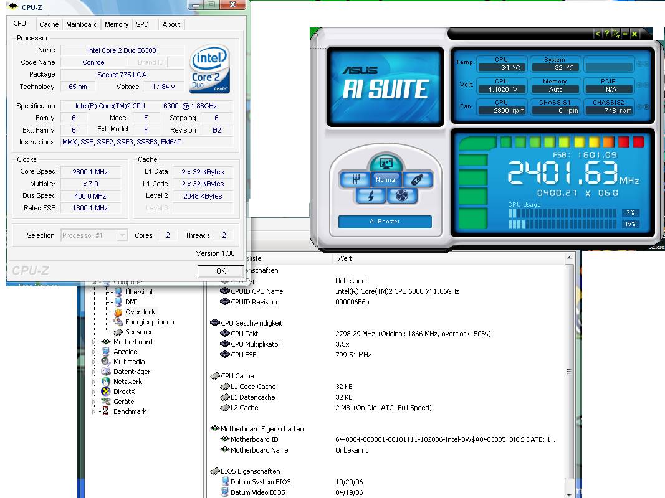
Task: Expand the Geräte tree node
Action: [93, 402]
